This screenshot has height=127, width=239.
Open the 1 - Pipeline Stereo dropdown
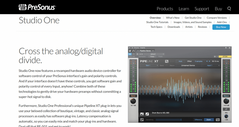tap(145, 51)
